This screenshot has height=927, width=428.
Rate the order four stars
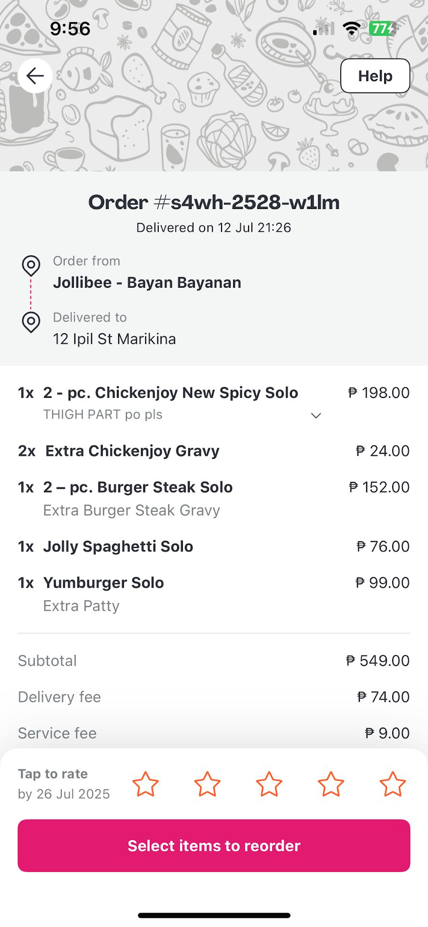tap(331, 784)
